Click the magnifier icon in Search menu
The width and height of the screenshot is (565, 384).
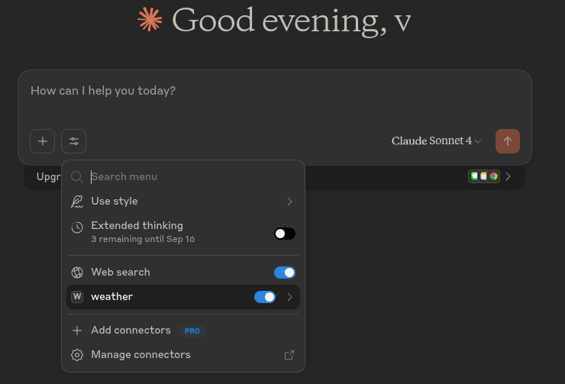click(77, 177)
